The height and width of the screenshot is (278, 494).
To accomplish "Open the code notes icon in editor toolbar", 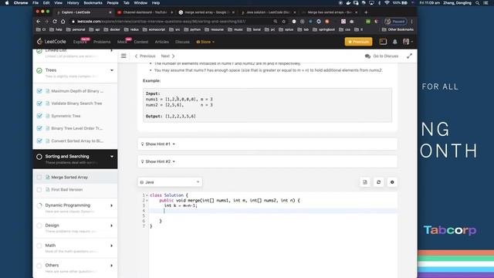I will click(365, 182).
